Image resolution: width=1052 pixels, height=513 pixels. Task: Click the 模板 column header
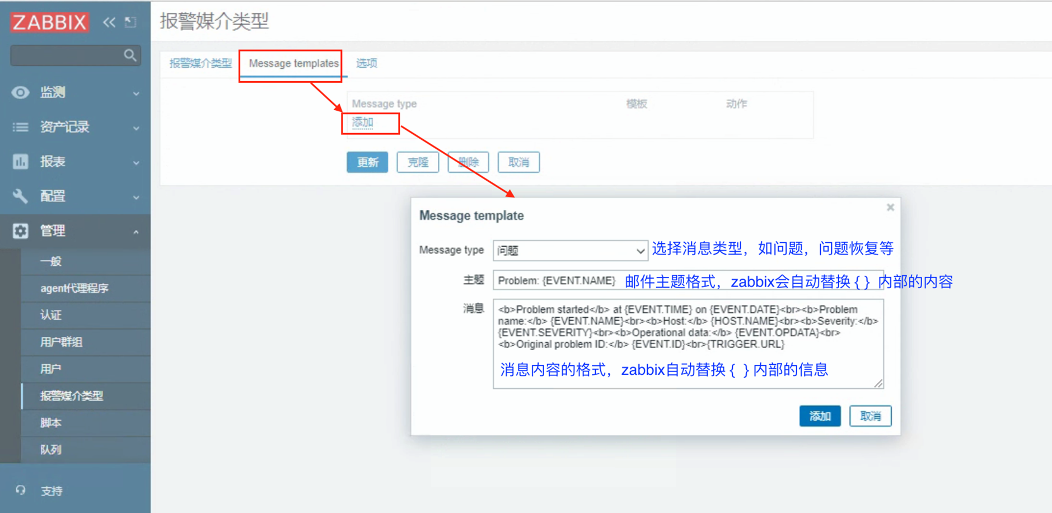point(637,103)
